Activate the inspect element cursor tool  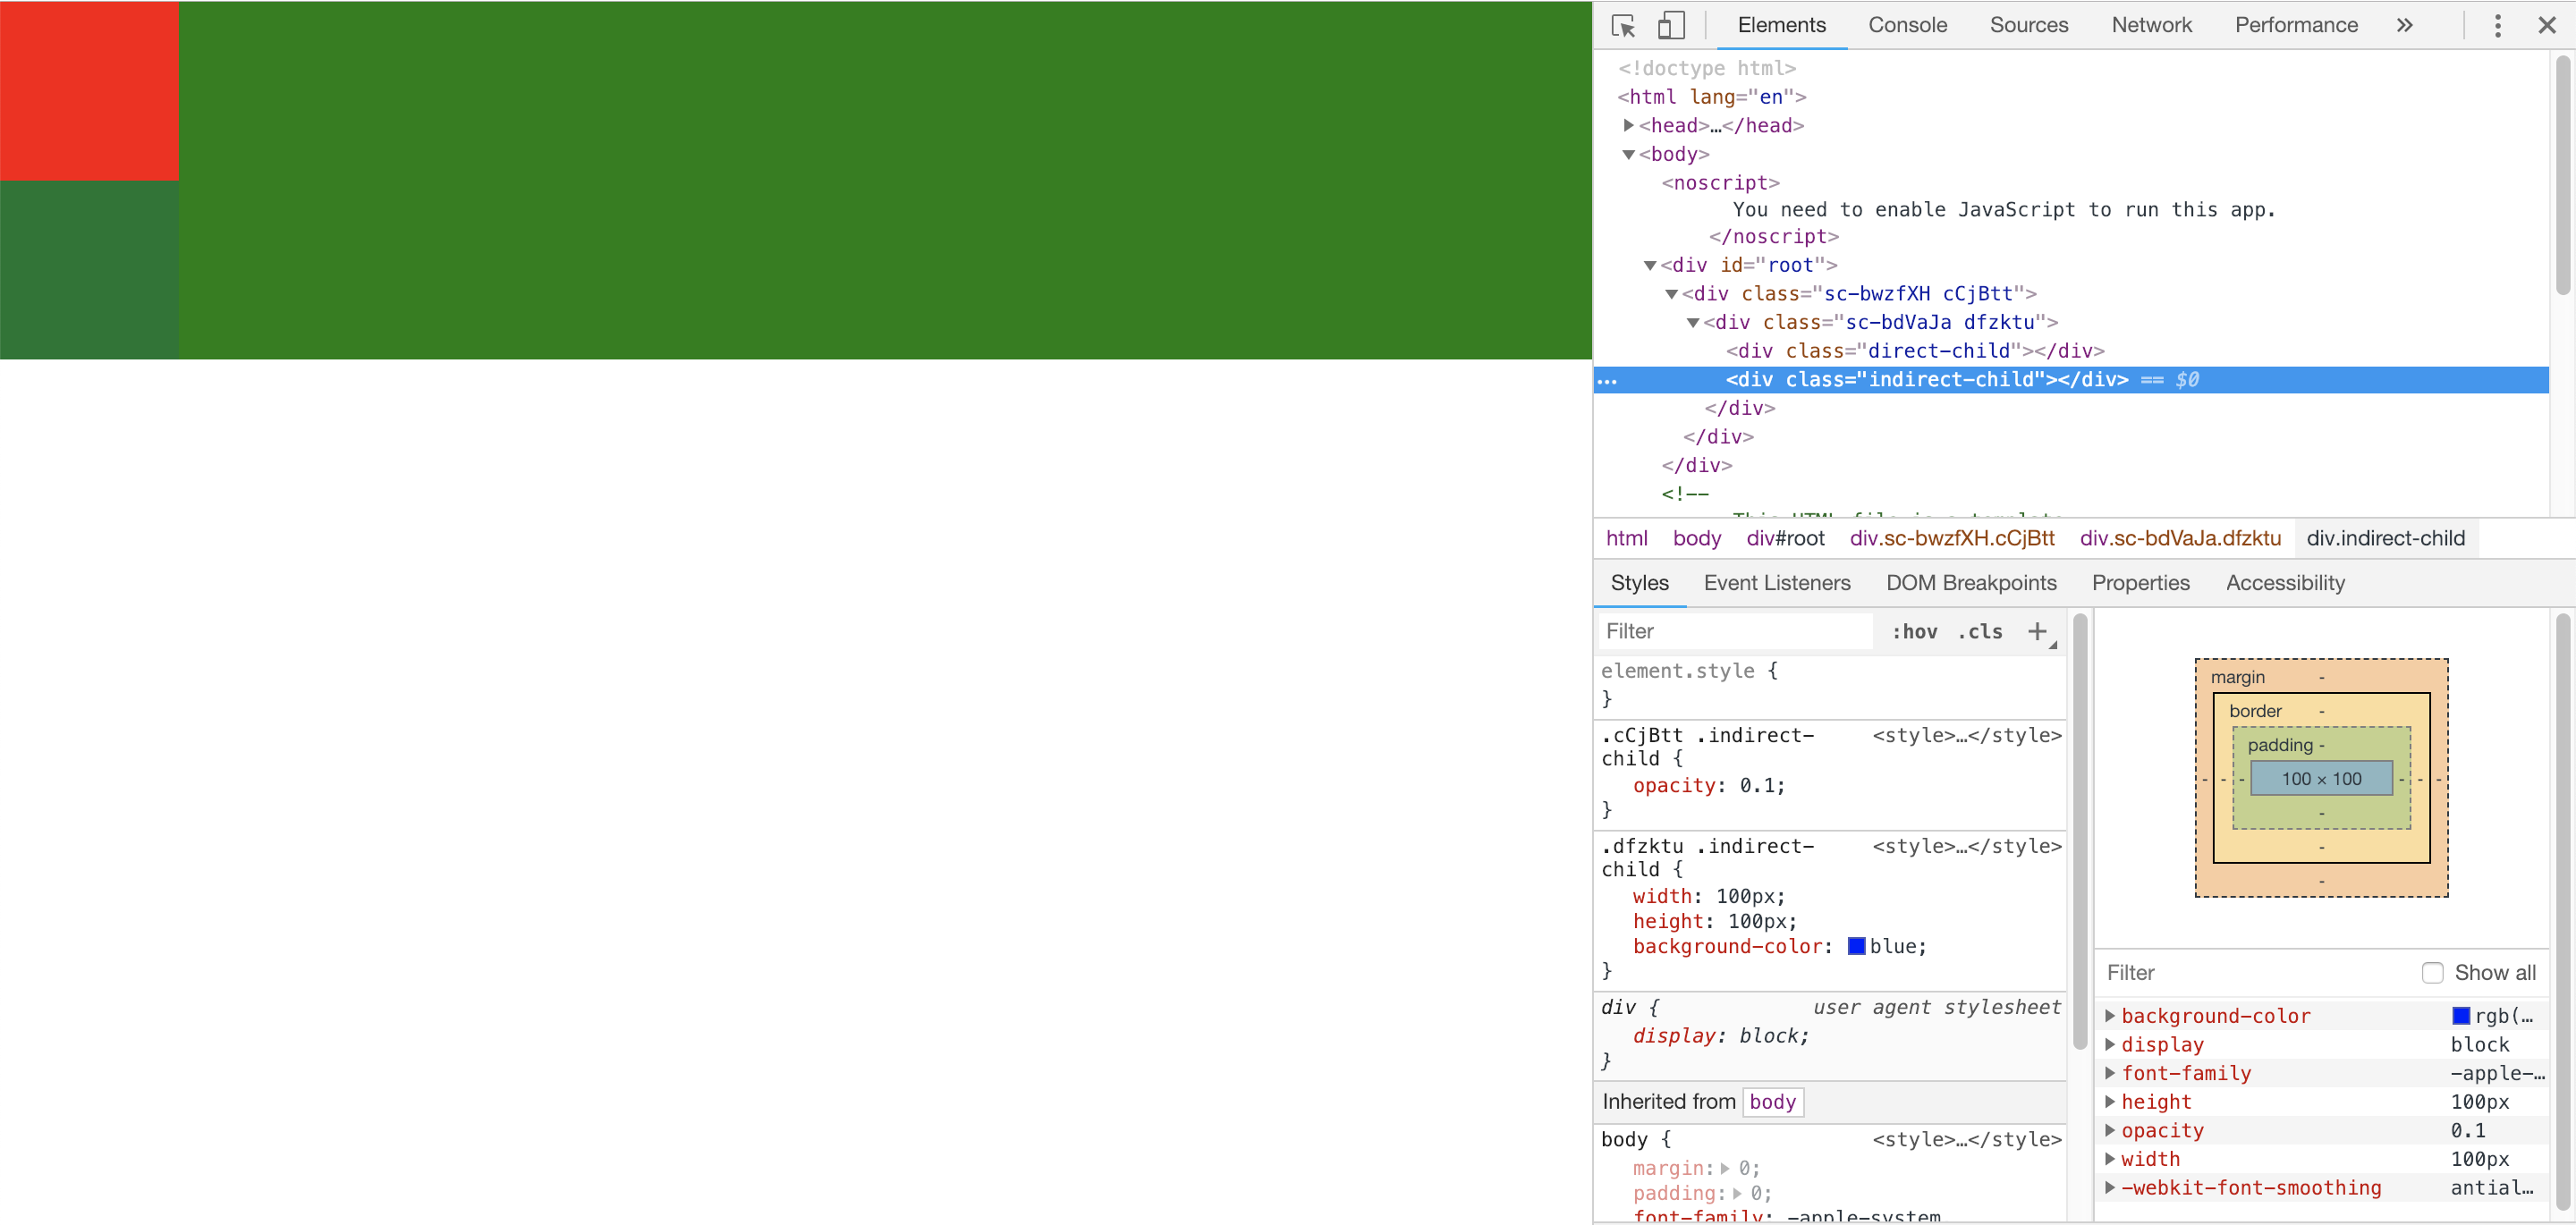1622,25
